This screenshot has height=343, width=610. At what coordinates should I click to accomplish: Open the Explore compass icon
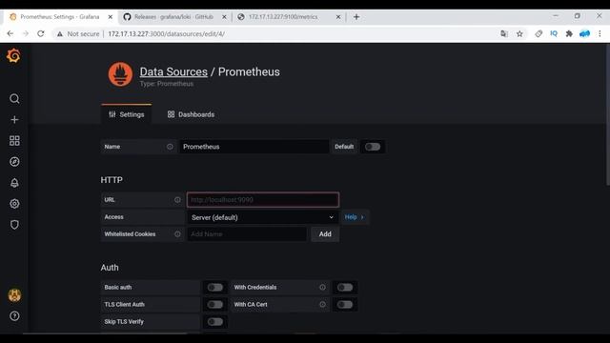tap(14, 162)
